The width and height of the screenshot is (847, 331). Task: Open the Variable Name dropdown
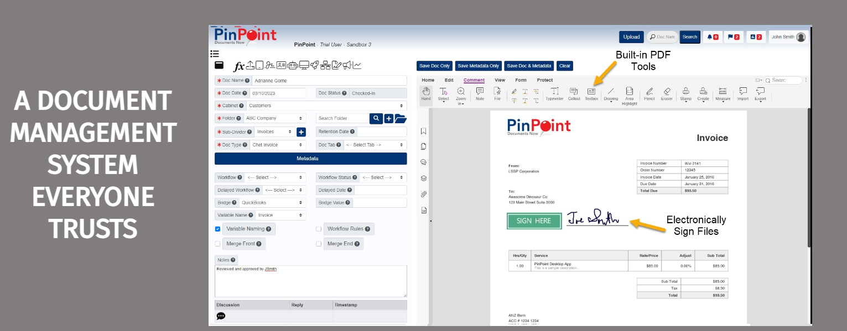(280, 215)
